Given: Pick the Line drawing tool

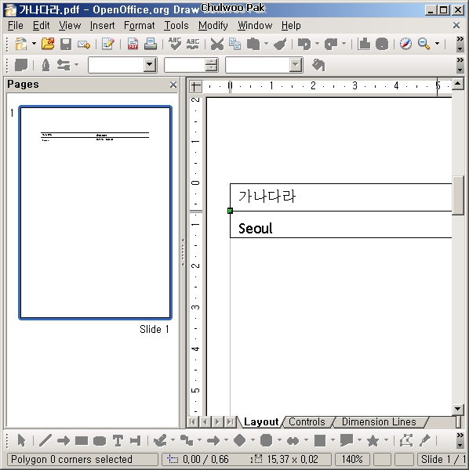Looking at the screenshot, I should pyautogui.click(x=45, y=440).
